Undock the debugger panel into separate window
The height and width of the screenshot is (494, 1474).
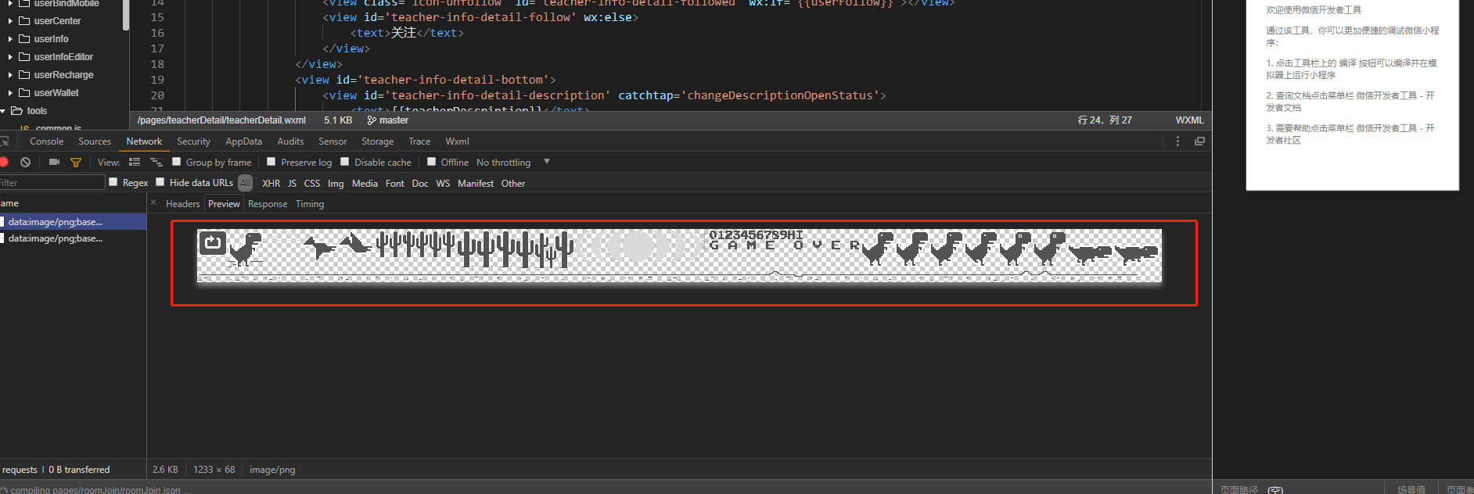1199,141
